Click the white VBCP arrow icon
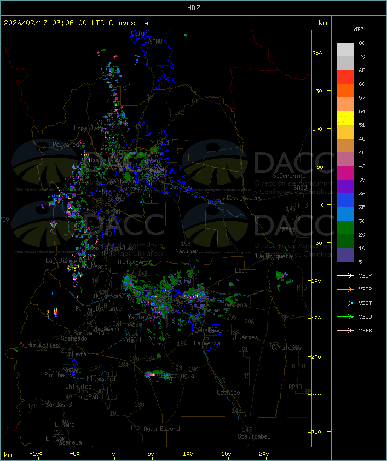 (x=345, y=275)
